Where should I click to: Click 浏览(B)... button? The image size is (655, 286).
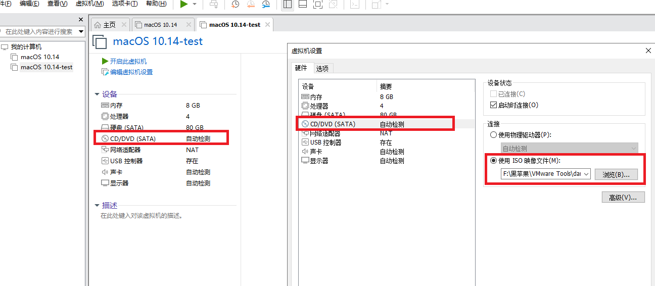pyautogui.click(x=616, y=174)
